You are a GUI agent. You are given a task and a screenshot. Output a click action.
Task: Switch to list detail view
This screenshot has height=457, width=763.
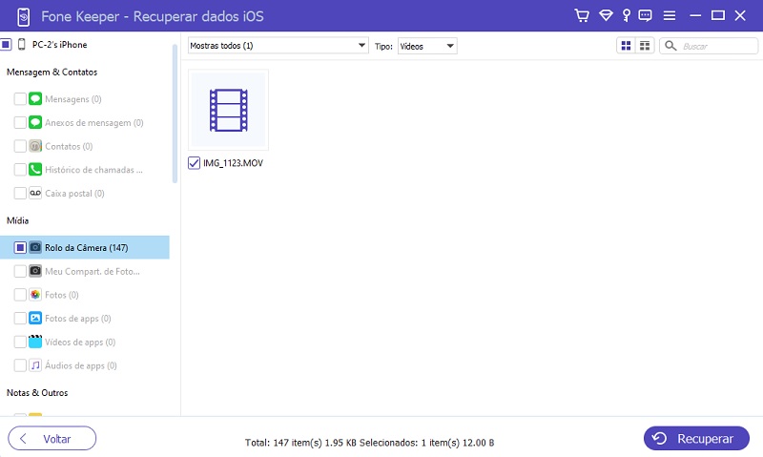coord(645,46)
